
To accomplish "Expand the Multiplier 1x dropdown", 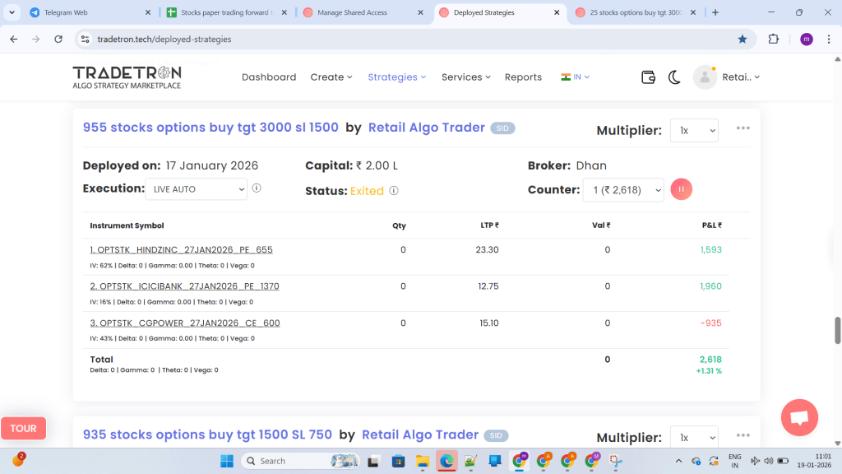I will 694,130.
